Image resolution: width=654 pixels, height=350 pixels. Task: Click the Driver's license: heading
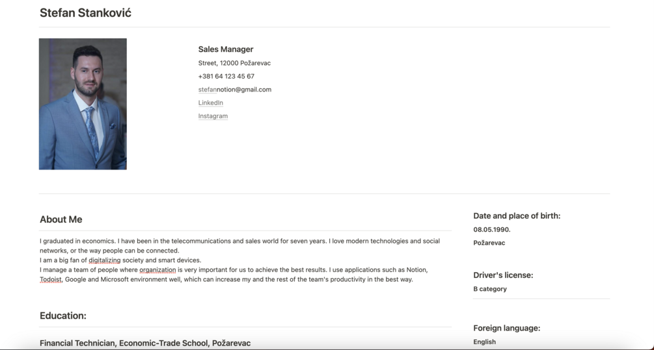click(x=503, y=275)
